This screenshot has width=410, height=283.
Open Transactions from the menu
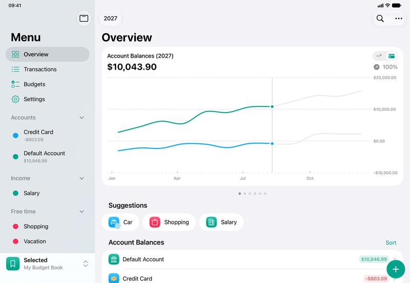coord(47,69)
